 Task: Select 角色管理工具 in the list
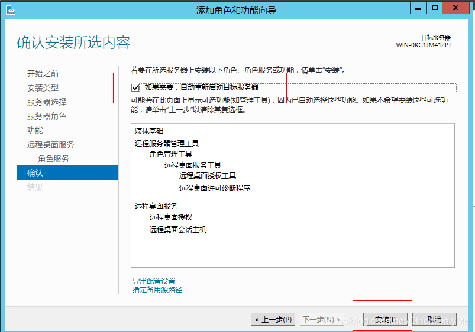pos(171,154)
